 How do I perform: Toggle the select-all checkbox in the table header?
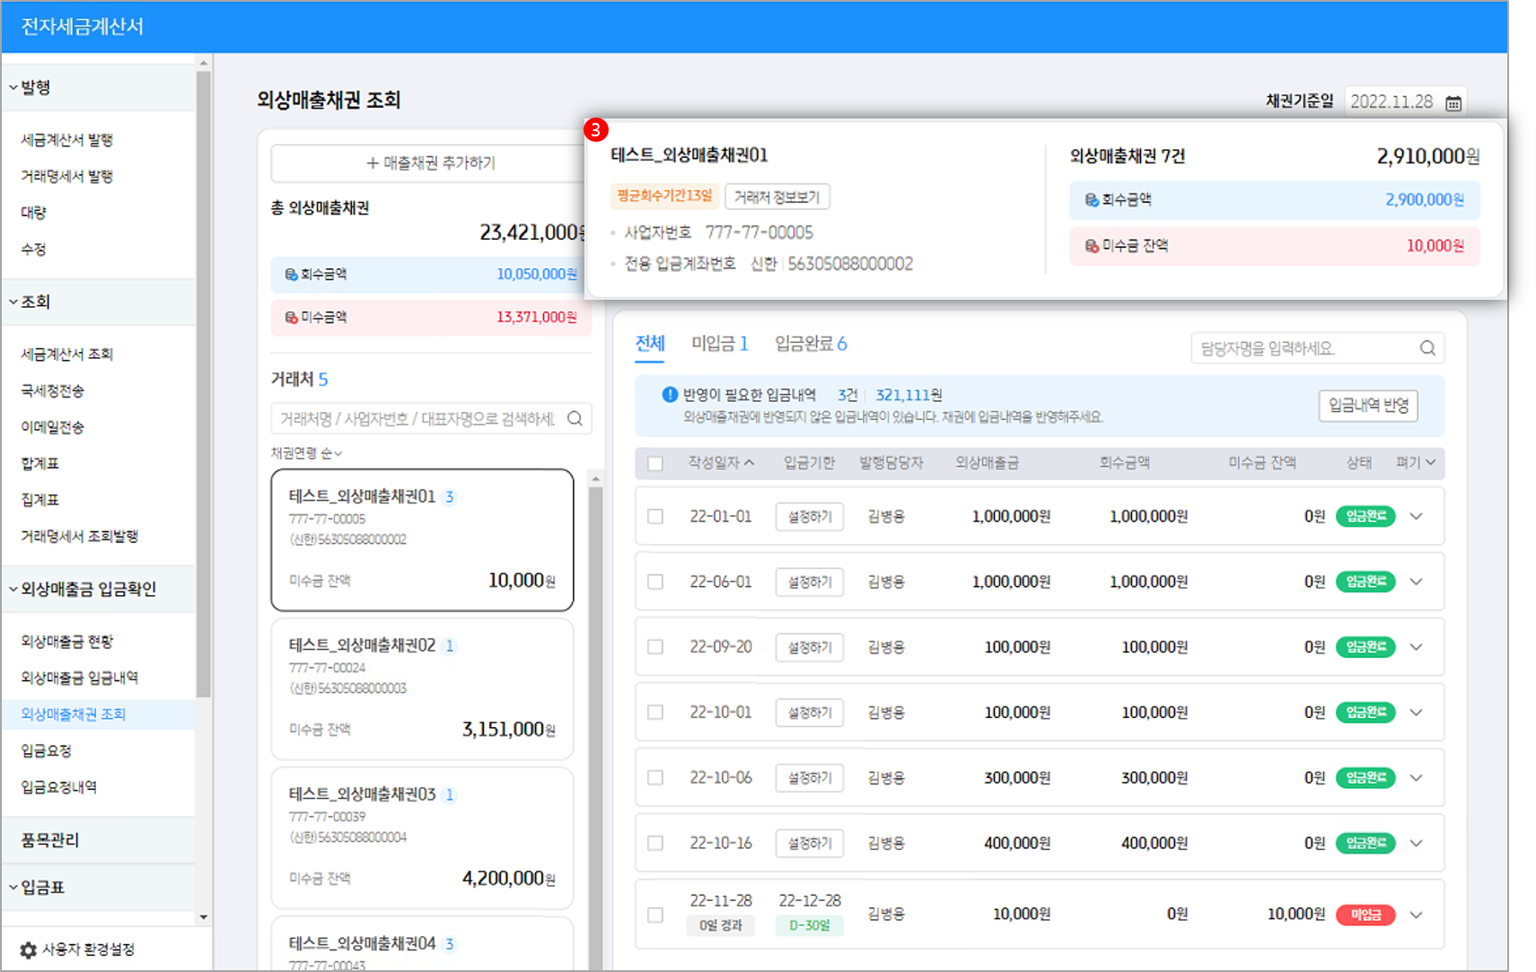click(x=655, y=463)
